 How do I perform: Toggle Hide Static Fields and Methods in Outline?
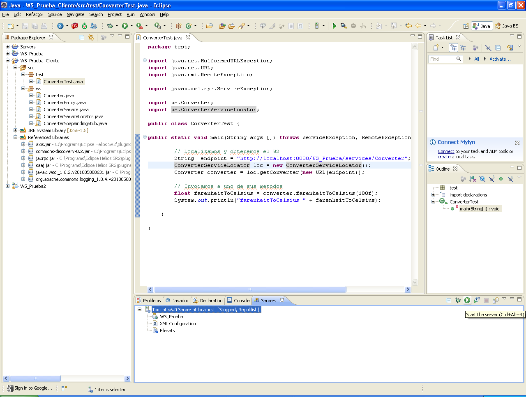click(x=491, y=179)
